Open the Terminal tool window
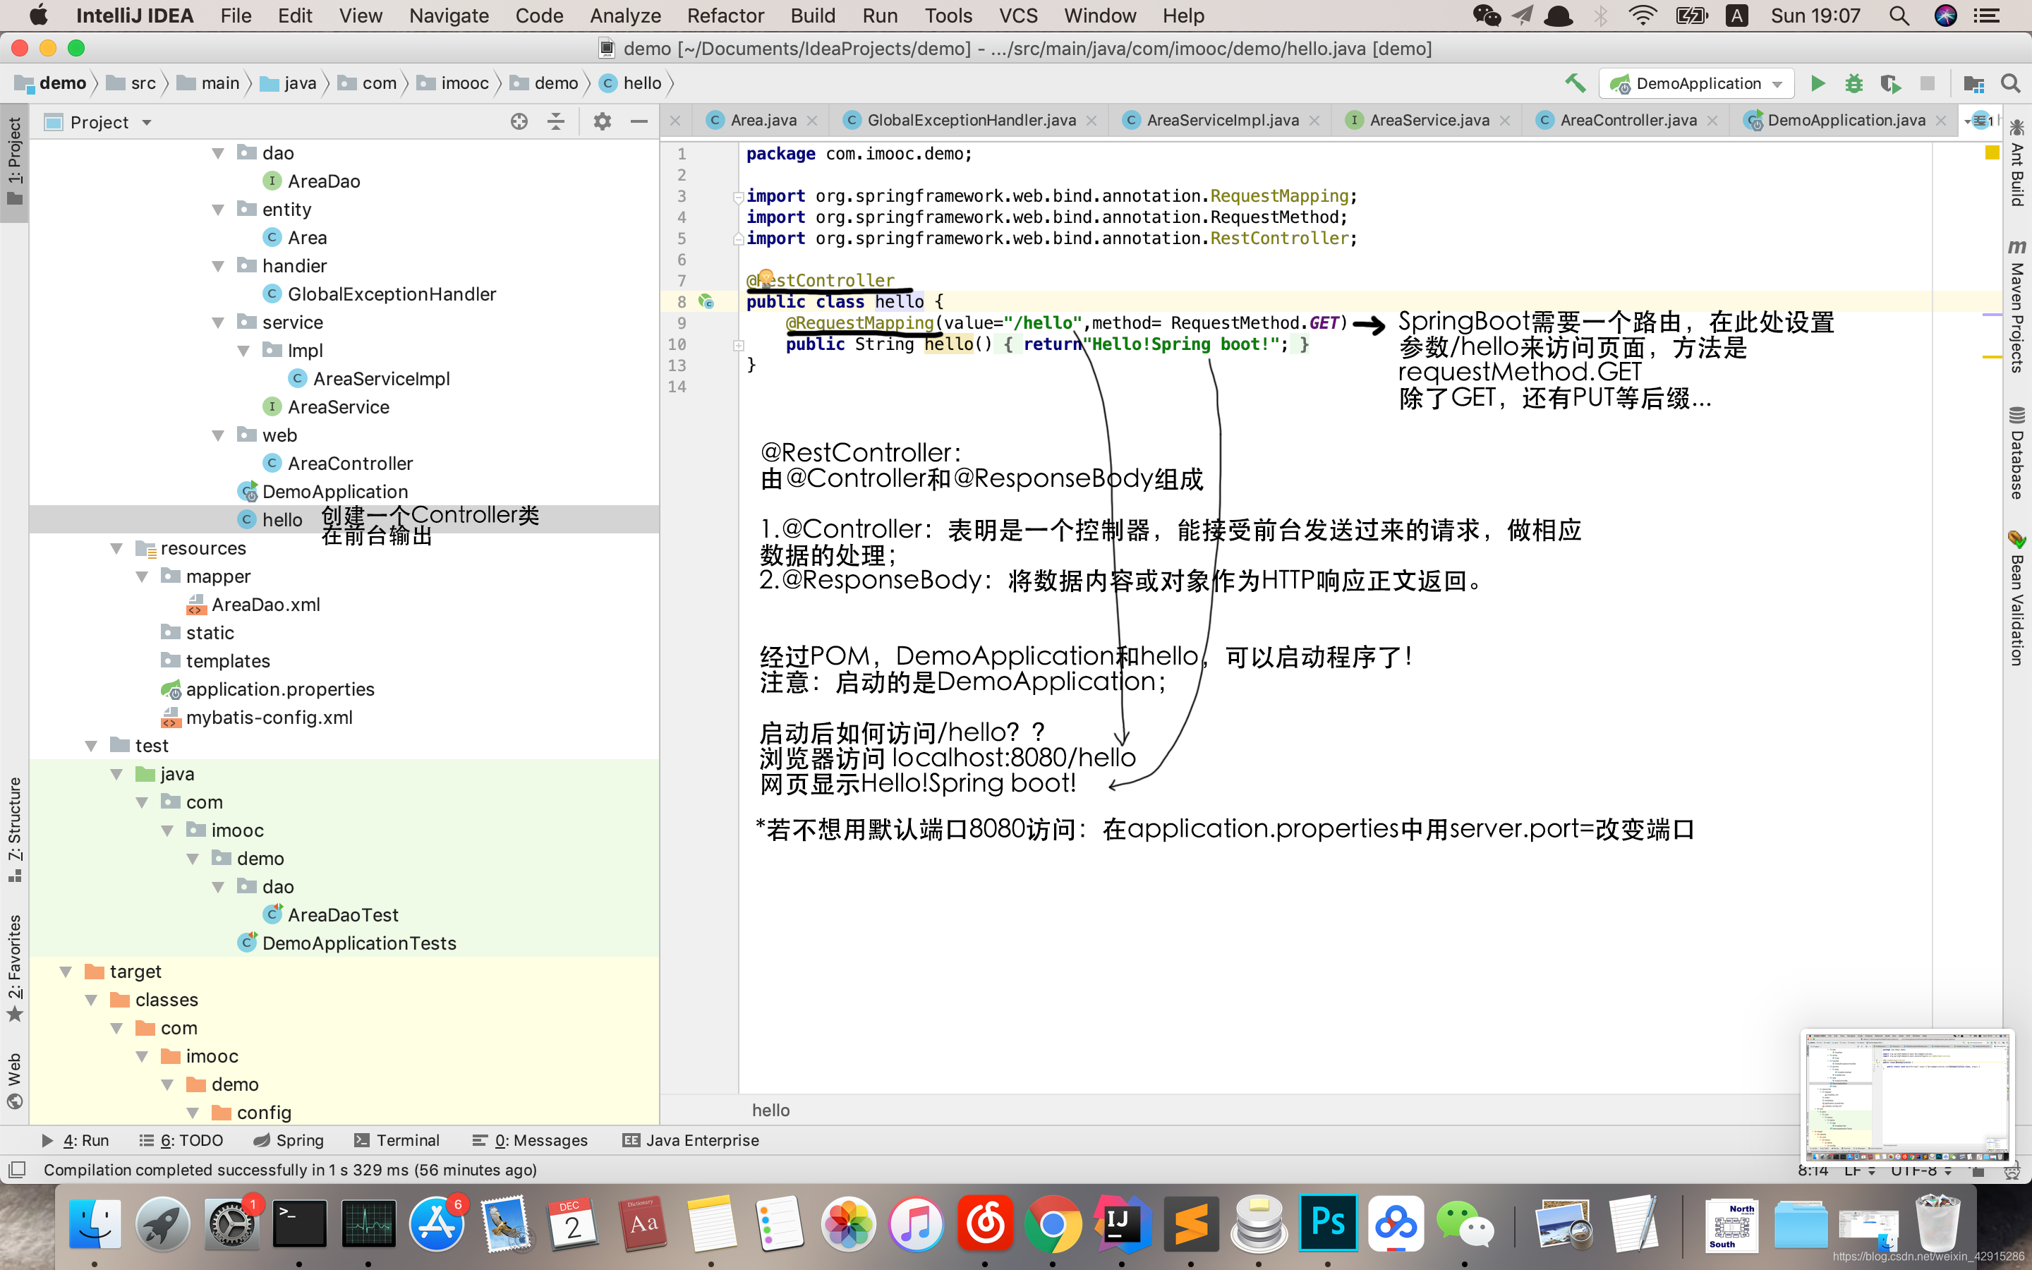The image size is (2032, 1270). click(397, 1139)
